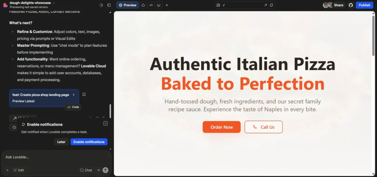Click the voice input waveform icon
Screen dimensions: 377x177
[x=98, y=170]
